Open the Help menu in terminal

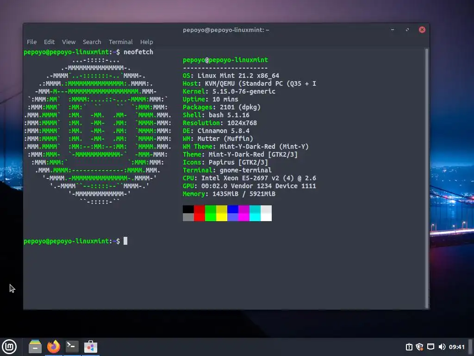click(x=147, y=42)
